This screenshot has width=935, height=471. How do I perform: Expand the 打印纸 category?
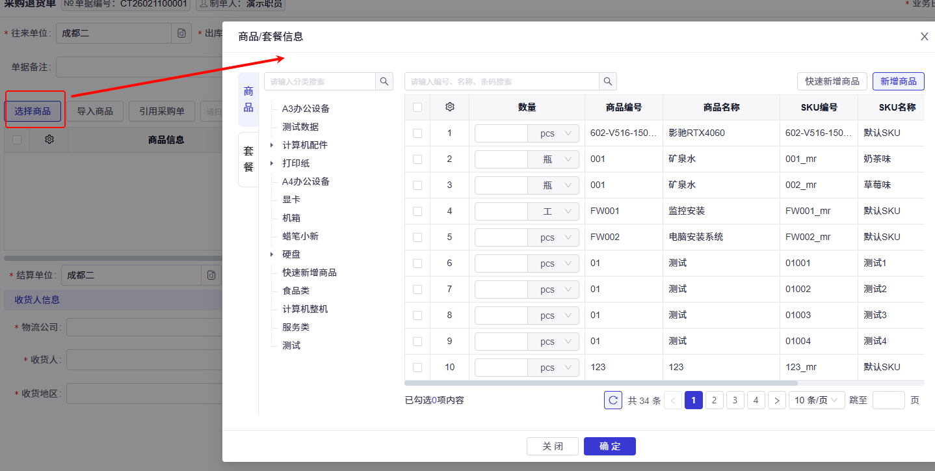tap(272, 163)
